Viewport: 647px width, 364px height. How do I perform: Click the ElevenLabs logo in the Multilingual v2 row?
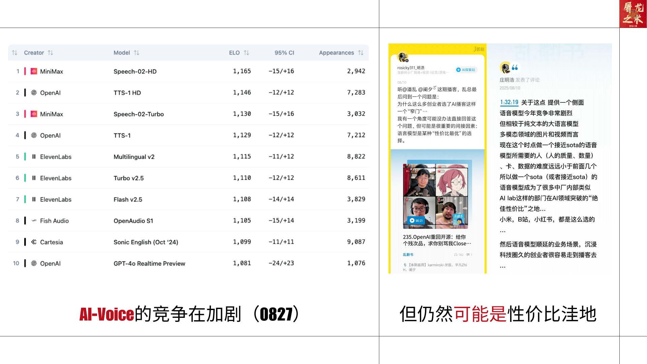pyautogui.click(x=34, y=157)
